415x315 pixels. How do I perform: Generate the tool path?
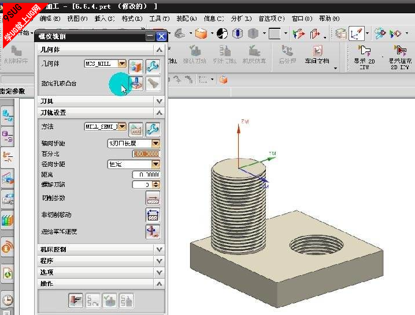pyautogui.click(x=76, y=301)
